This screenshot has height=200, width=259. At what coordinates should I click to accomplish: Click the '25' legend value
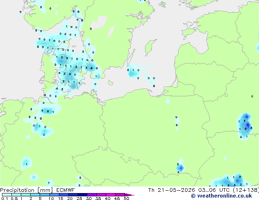[x=79, y=198]
